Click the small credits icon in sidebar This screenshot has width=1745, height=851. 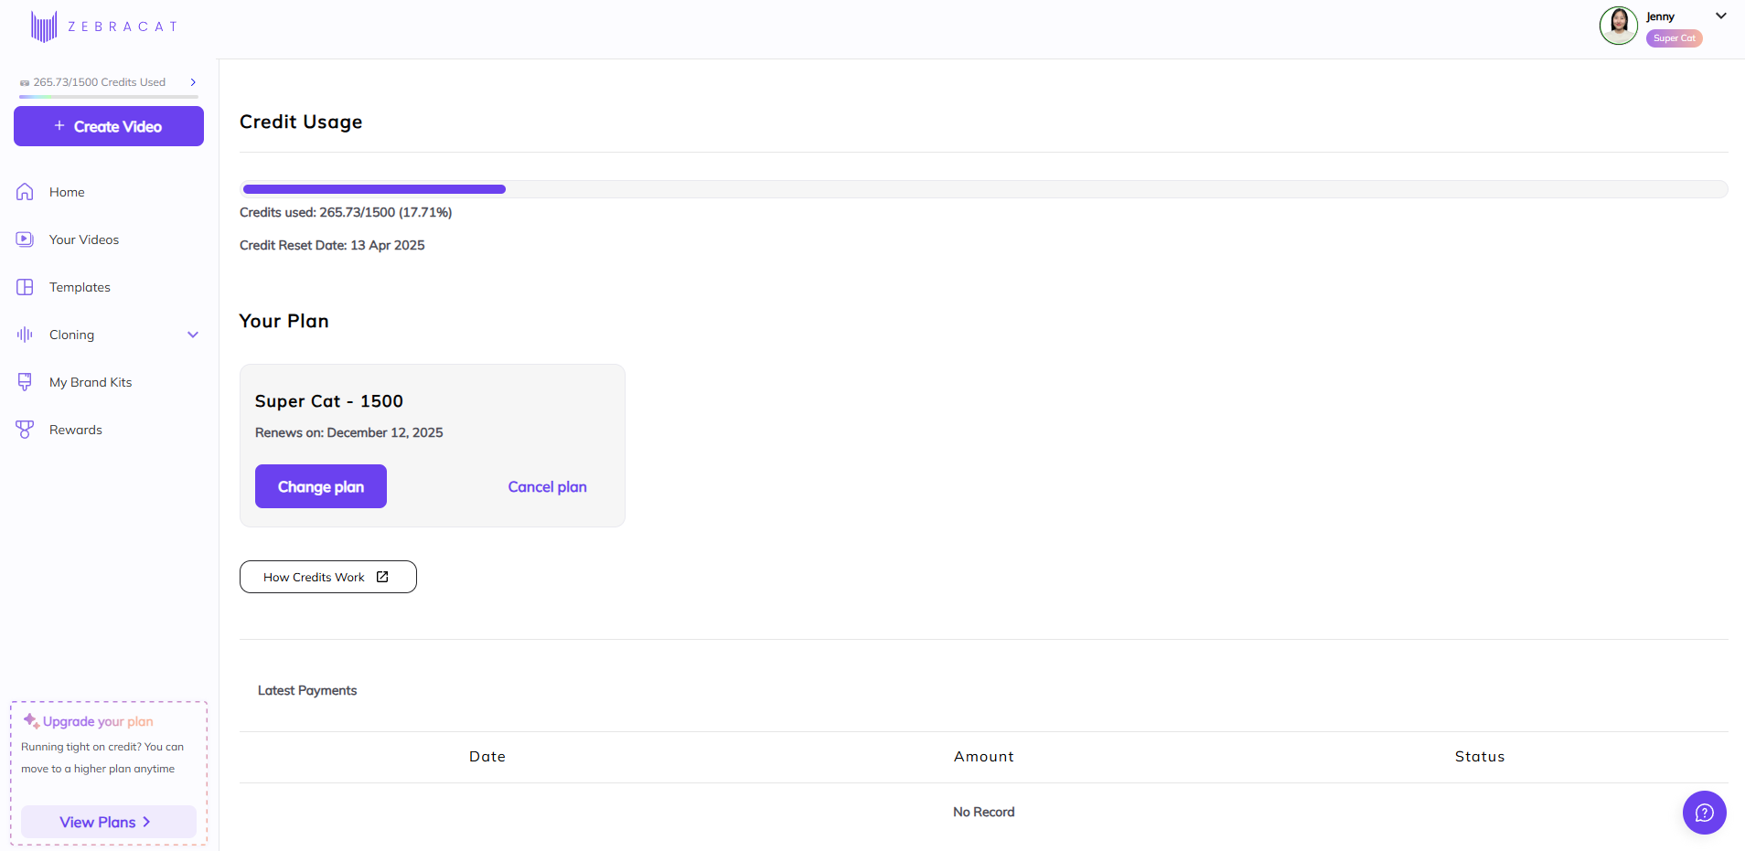25,82
